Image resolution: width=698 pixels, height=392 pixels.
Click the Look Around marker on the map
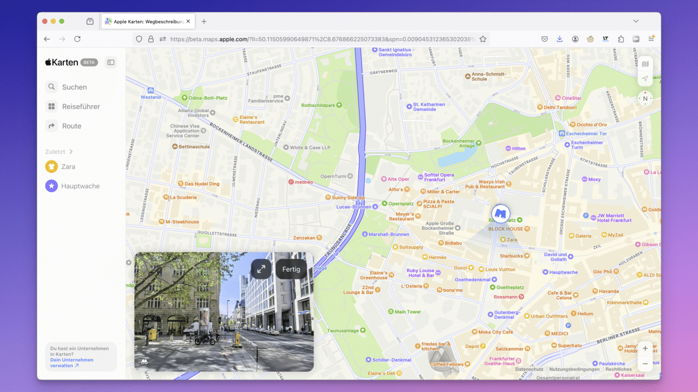point(500,214)
